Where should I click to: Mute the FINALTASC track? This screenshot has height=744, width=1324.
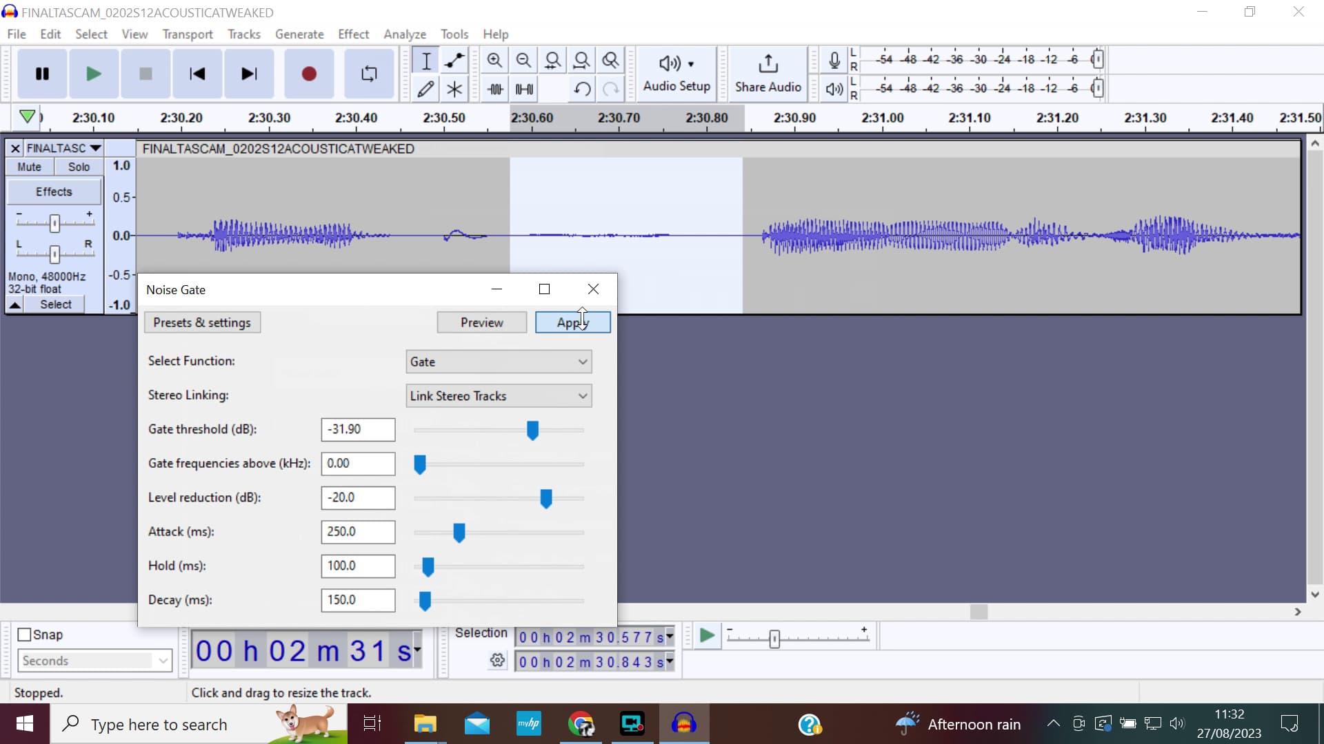tap(29, 167)
